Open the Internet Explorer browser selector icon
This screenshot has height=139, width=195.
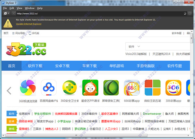click(6, 13)
